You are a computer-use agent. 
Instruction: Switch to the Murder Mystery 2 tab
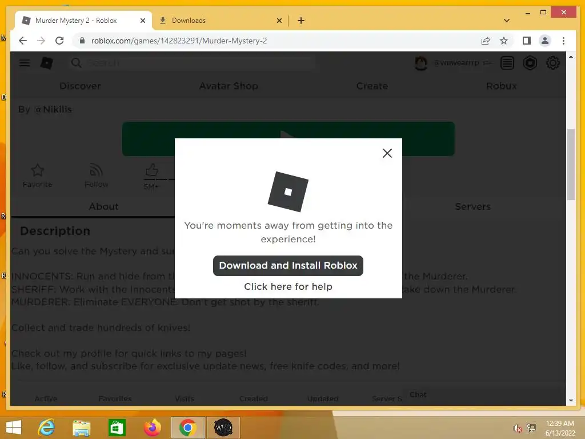pos(77,21)
